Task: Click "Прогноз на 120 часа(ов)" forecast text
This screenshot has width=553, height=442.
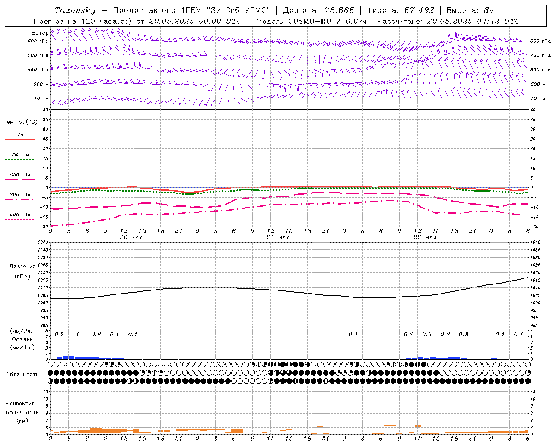Action: pos(83,21)
